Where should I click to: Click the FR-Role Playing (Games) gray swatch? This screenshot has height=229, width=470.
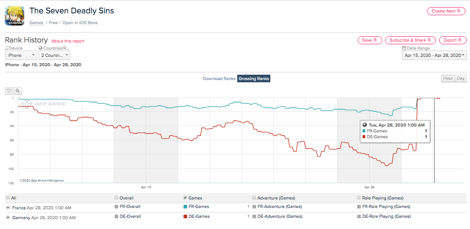359,207
